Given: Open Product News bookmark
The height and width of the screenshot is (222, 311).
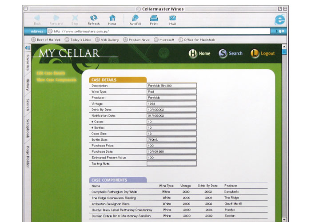Looking at the screenshot, I should (136, 40).
